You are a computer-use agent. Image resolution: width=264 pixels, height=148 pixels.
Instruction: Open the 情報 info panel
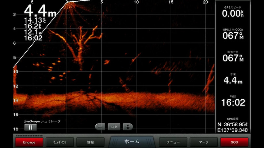[90, 142]
